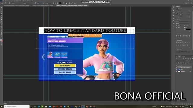The width and height of the screenshot is (193, 108).
Task: Click the foreground color swatch in the toolbar
Action: [x=1, y=40]
